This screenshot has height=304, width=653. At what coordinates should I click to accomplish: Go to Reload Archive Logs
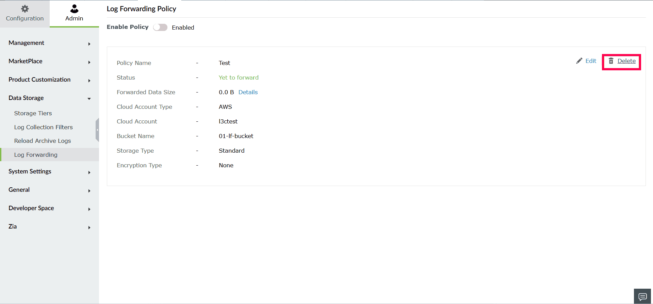(x=43, y=141)
